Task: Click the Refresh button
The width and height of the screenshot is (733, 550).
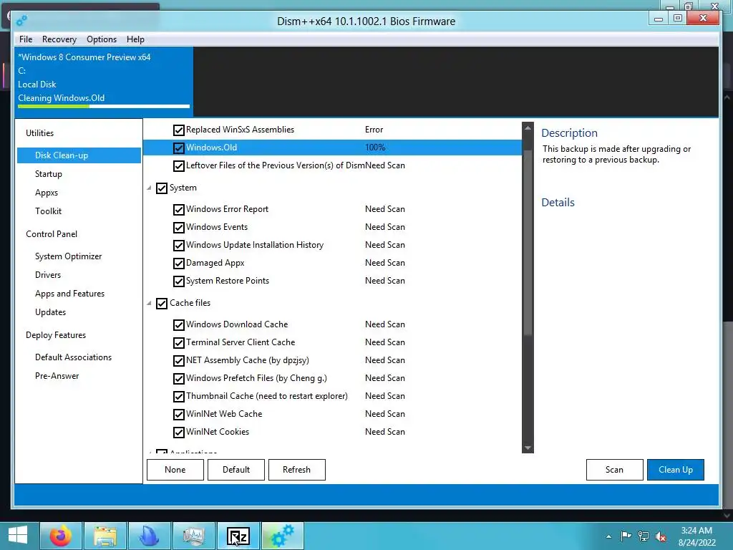Action: click(297, 470)
